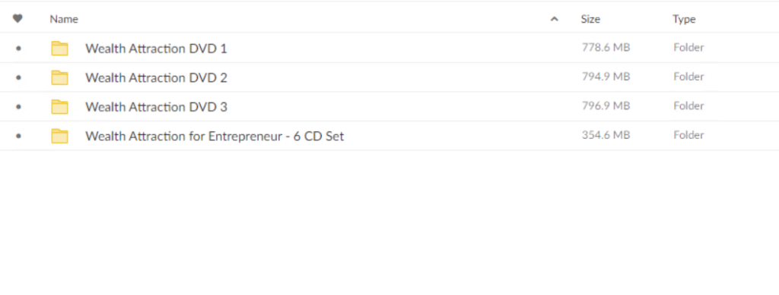
Task: Open the Wealth Attraction DVD 2 folder icon
Action: click(x=59, y=77)
